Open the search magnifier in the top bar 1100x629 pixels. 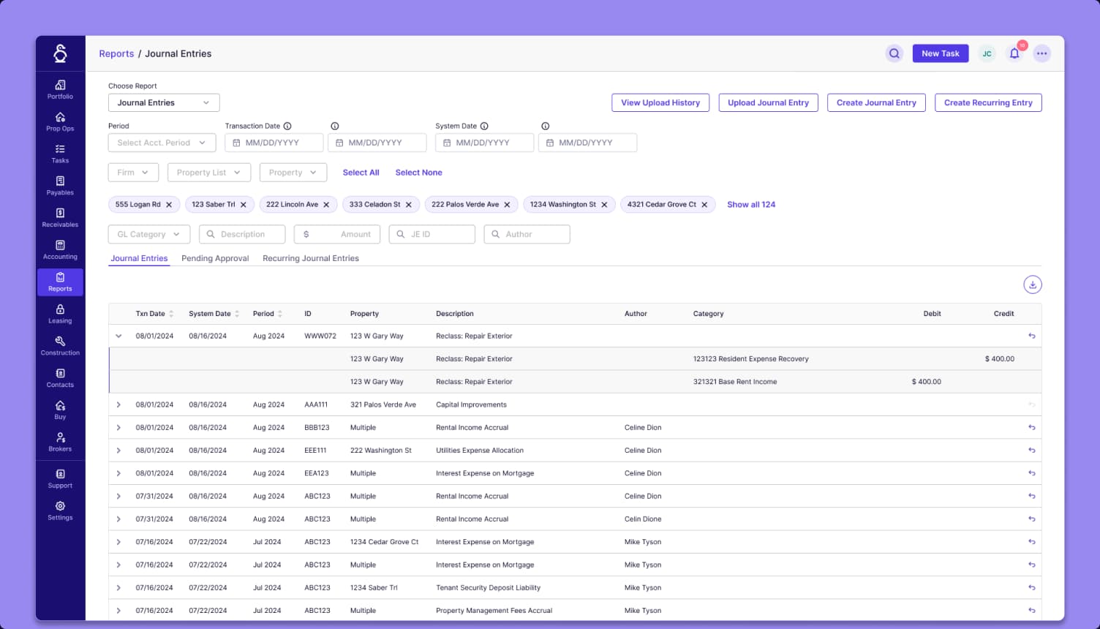point(894,53)
